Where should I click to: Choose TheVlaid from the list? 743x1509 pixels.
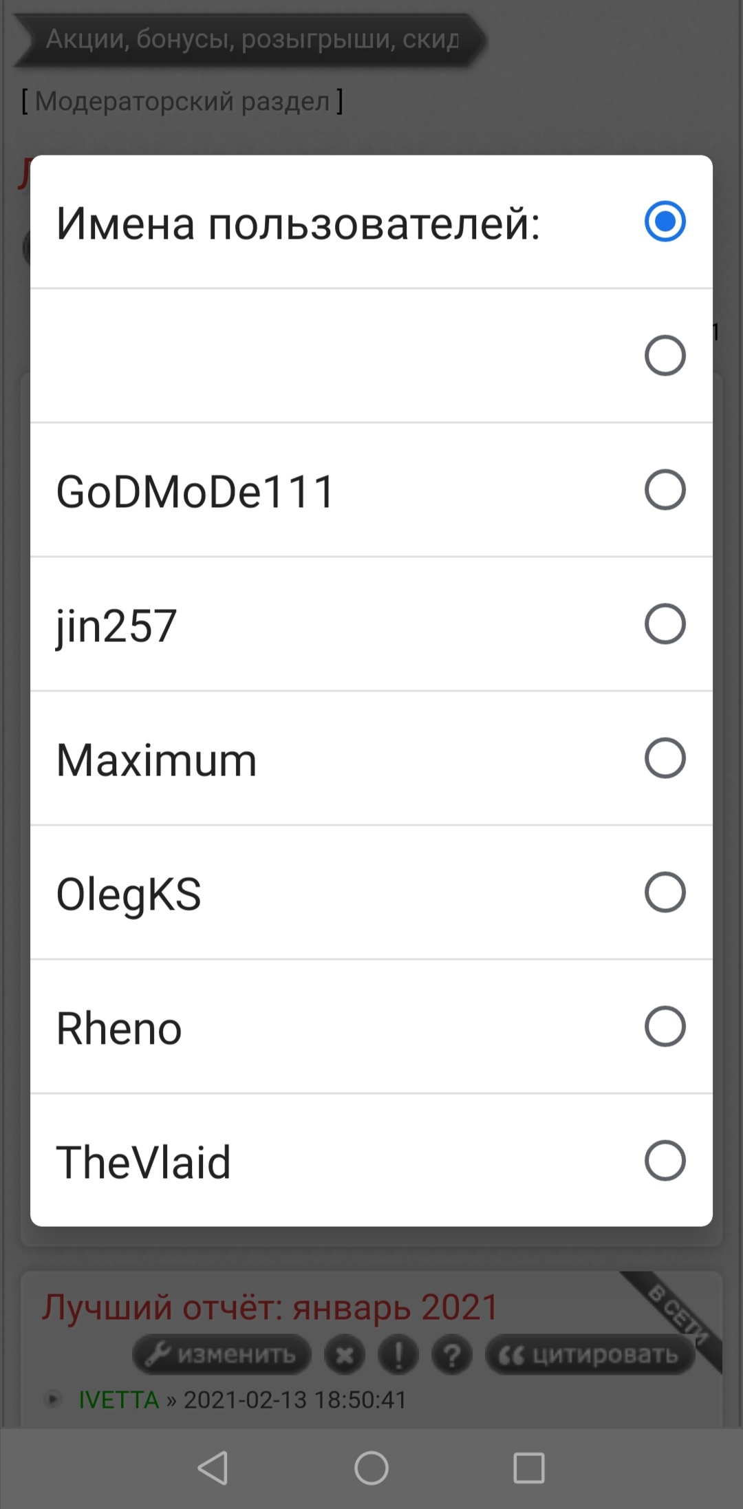(665, 1161)
